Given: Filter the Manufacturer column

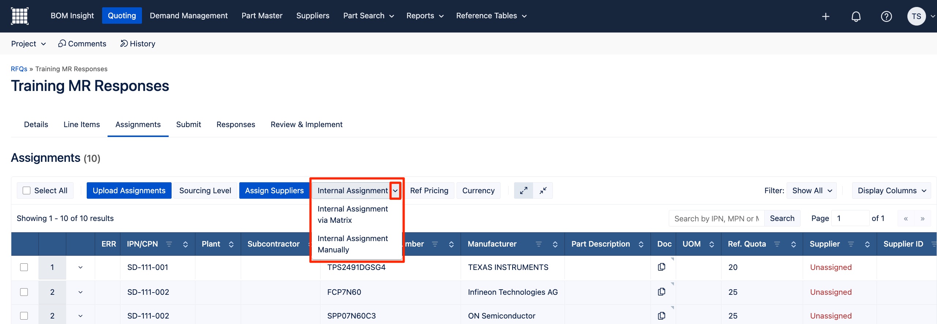Looking at the screenshot, I should [x=539, y=244].
